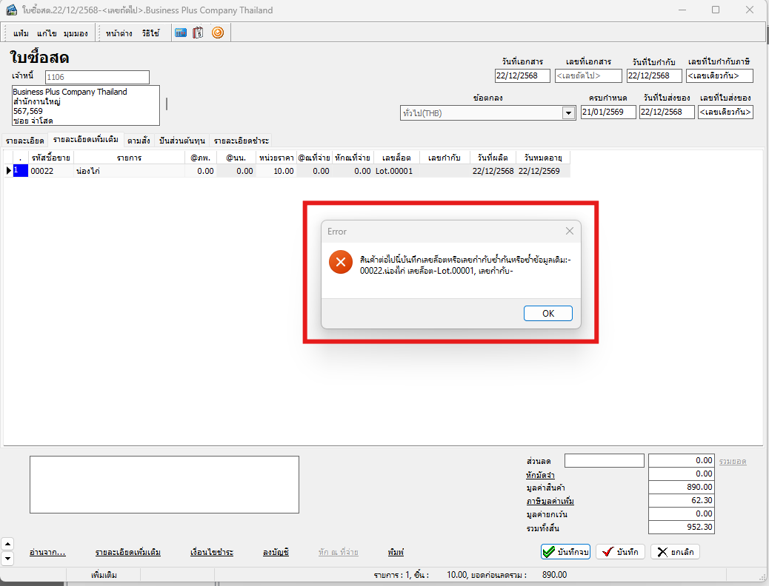The height and width of the screenshot is (586, 769).
Task: Click the red error icon in dialog
Action: tap(341, 262)
